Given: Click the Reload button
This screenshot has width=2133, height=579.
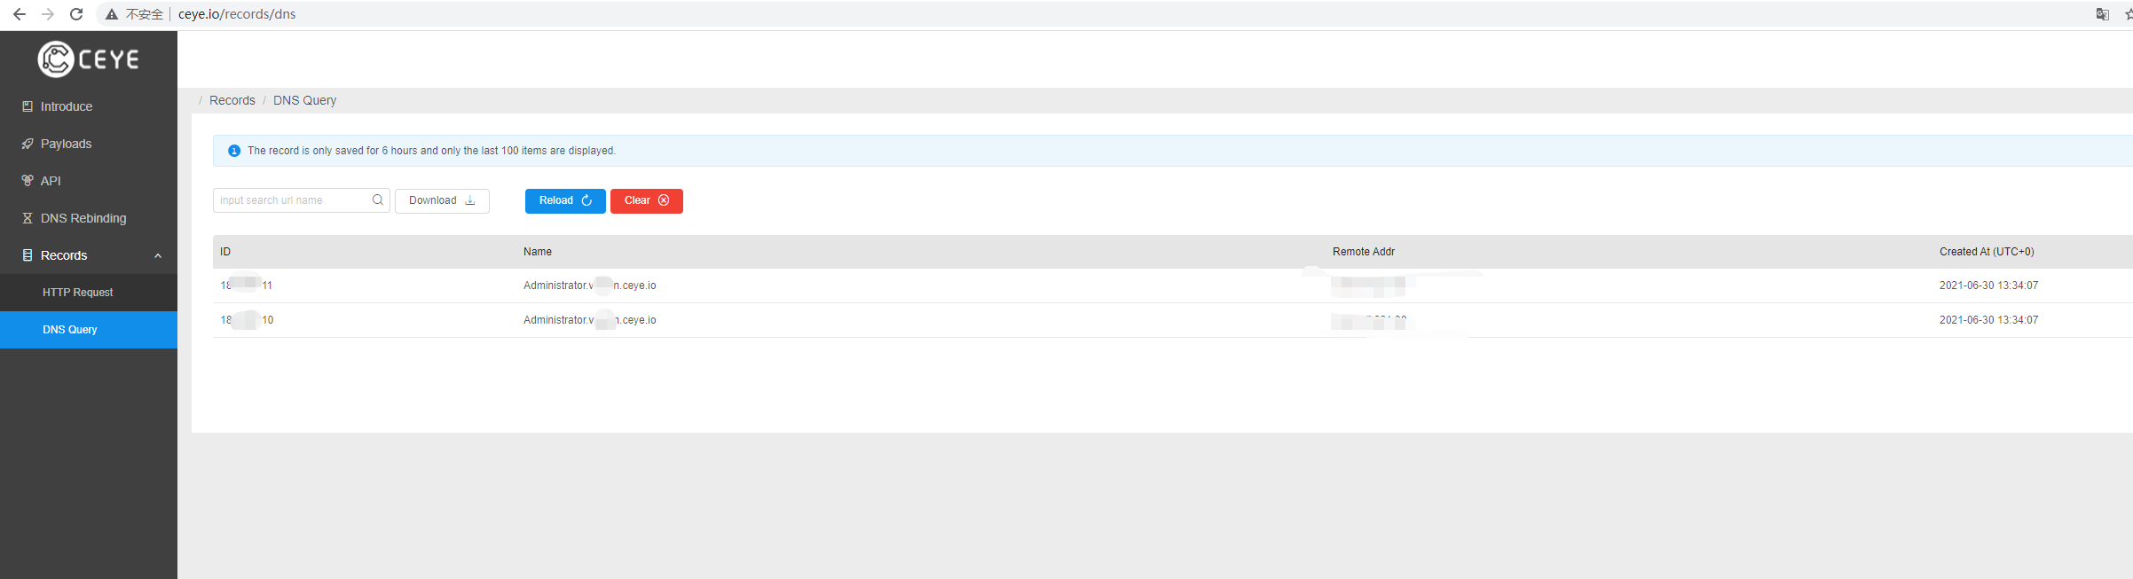Looking at the screenshot, I should [x=565, y=201].
